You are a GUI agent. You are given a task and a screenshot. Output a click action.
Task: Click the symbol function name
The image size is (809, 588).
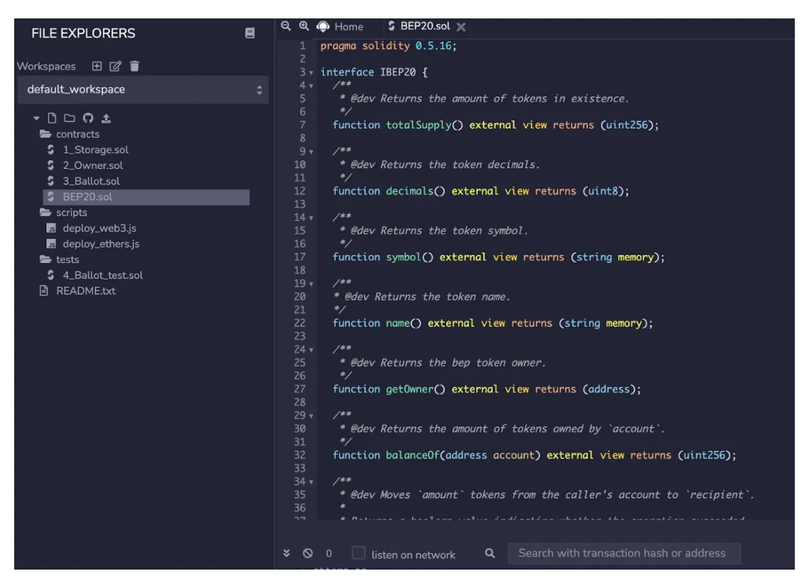pyautogui.click(x=404, y=257)
